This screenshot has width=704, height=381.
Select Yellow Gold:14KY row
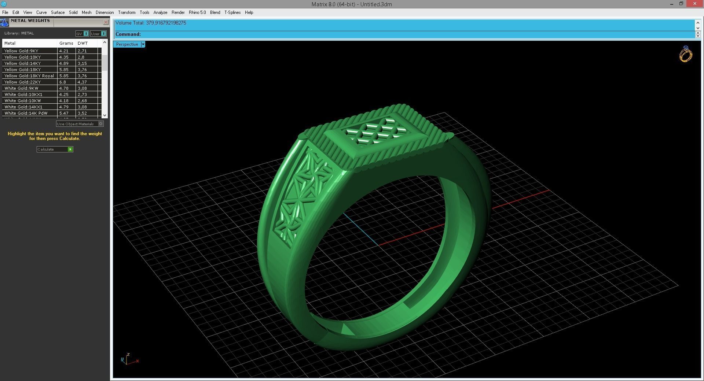coord(52,63)
